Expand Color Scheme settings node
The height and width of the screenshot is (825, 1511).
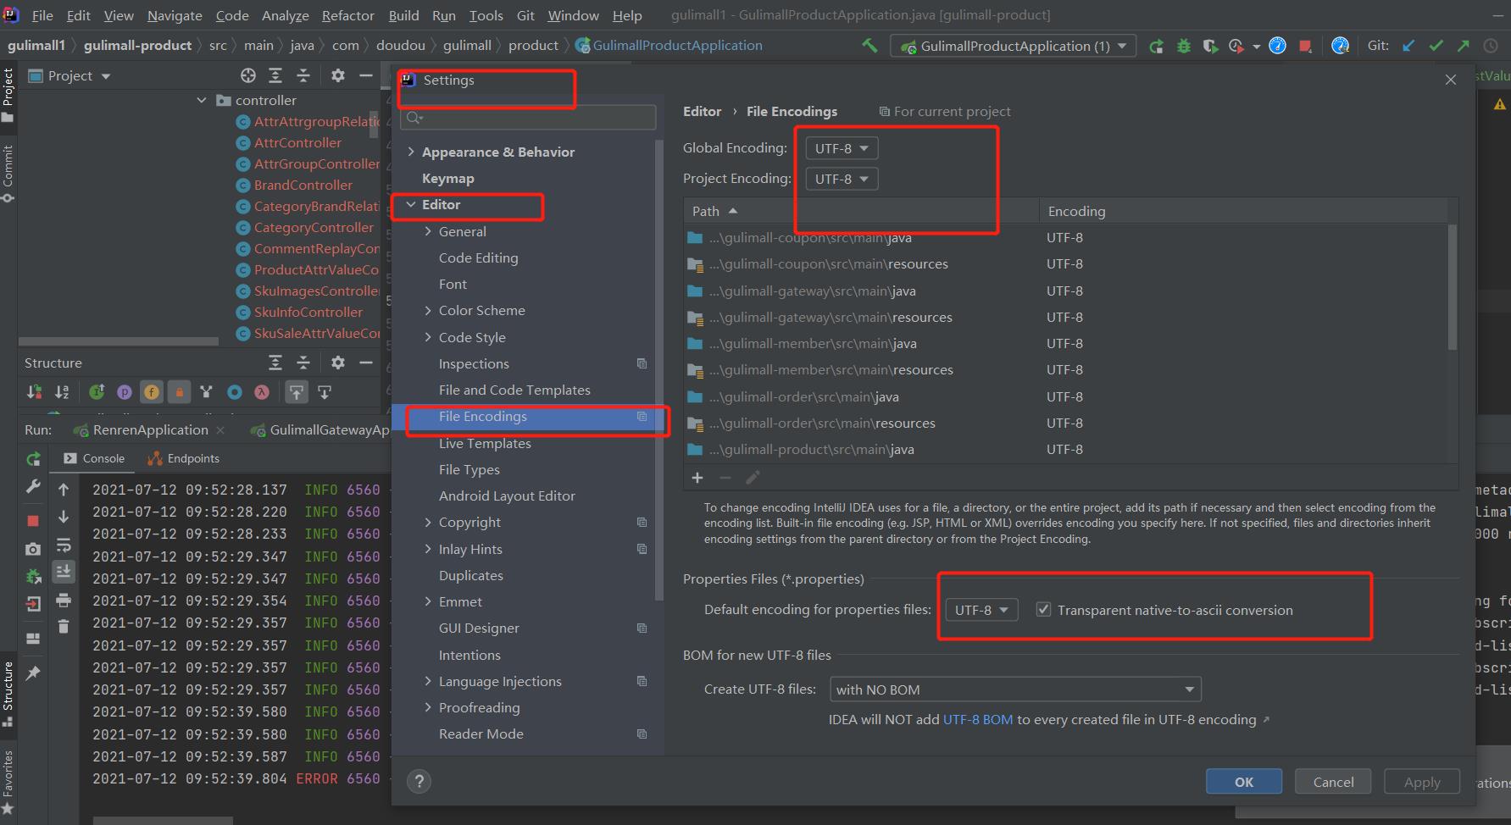point(428,310)
